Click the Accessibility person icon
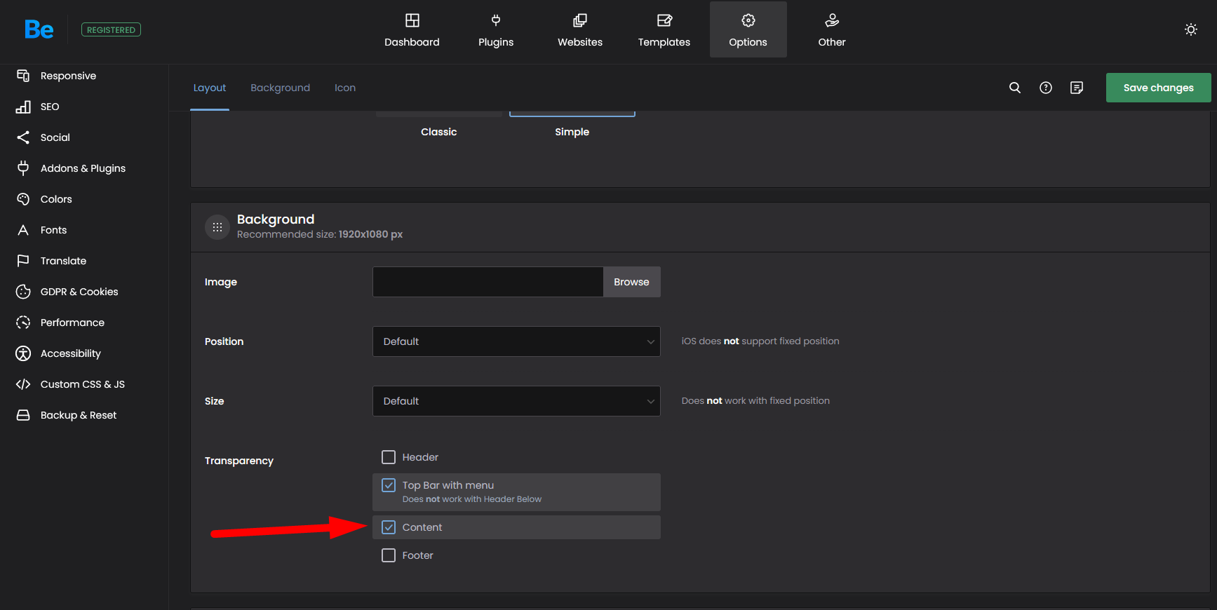Viewport: 1217px width, 610px height. pyautogui.click(x=23, y=353)
